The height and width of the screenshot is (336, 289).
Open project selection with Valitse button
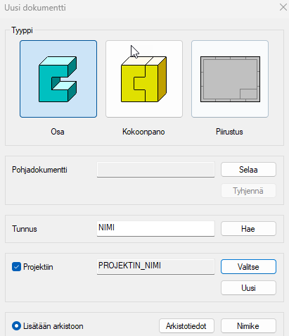click(248, 267)
